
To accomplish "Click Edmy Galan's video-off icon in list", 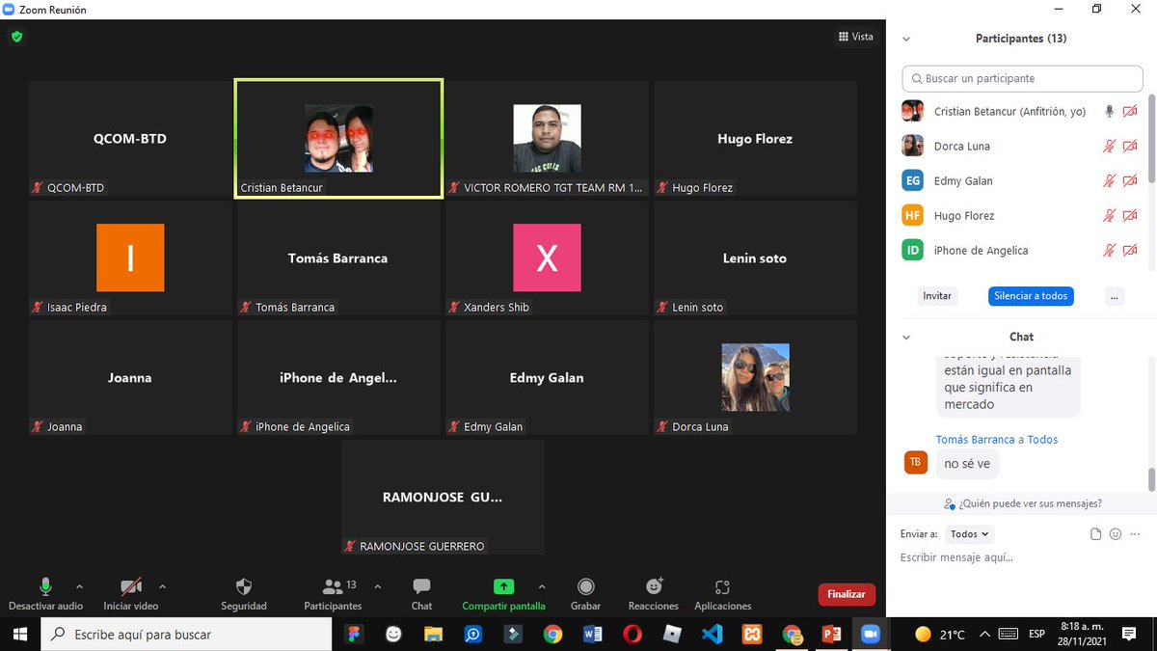I will (x=1130, y=181).
